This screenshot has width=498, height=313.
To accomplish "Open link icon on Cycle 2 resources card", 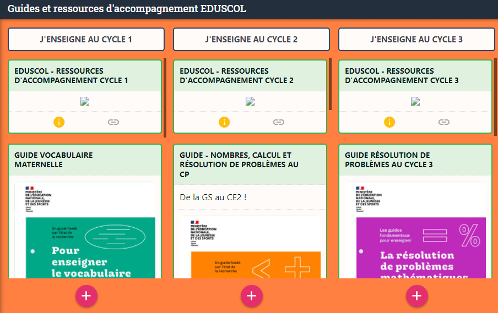I will coord(279,122).
